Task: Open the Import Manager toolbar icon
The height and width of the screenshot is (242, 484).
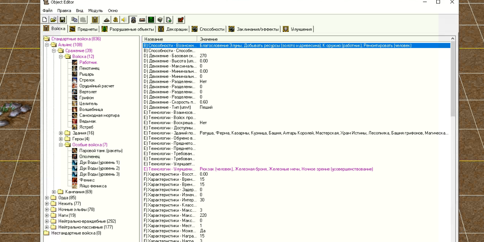Action: 169,20
